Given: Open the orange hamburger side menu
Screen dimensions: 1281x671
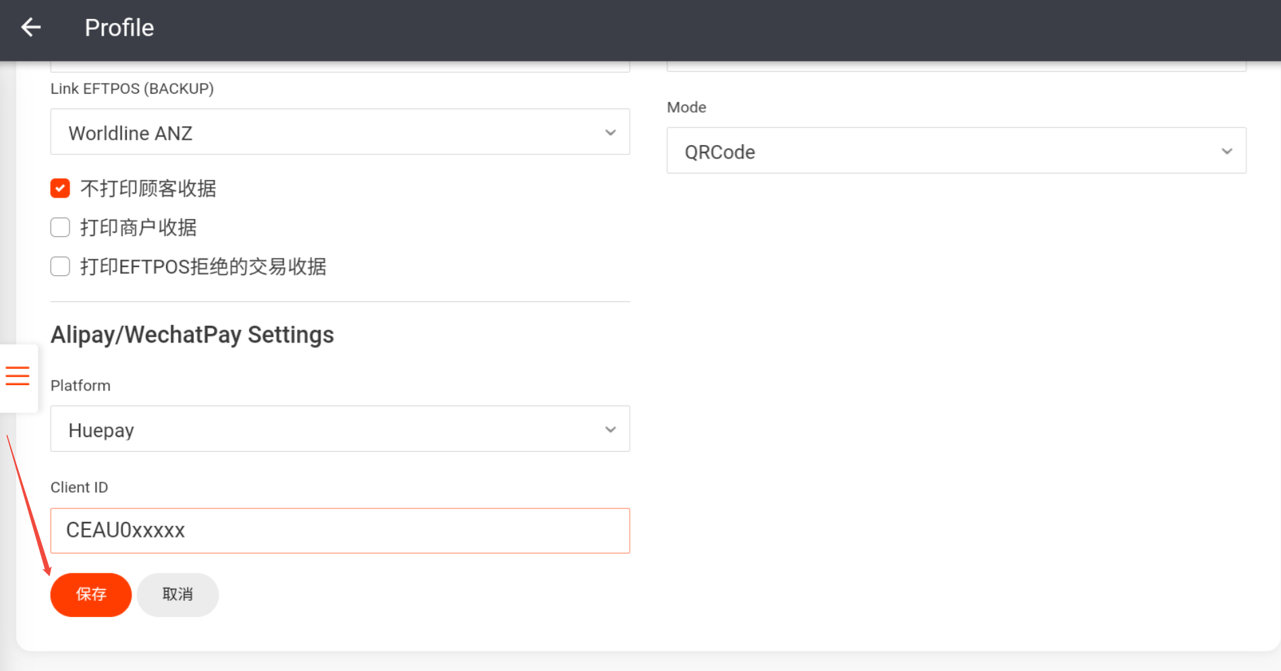Looking at the screenshot, I should coord(18,376).
